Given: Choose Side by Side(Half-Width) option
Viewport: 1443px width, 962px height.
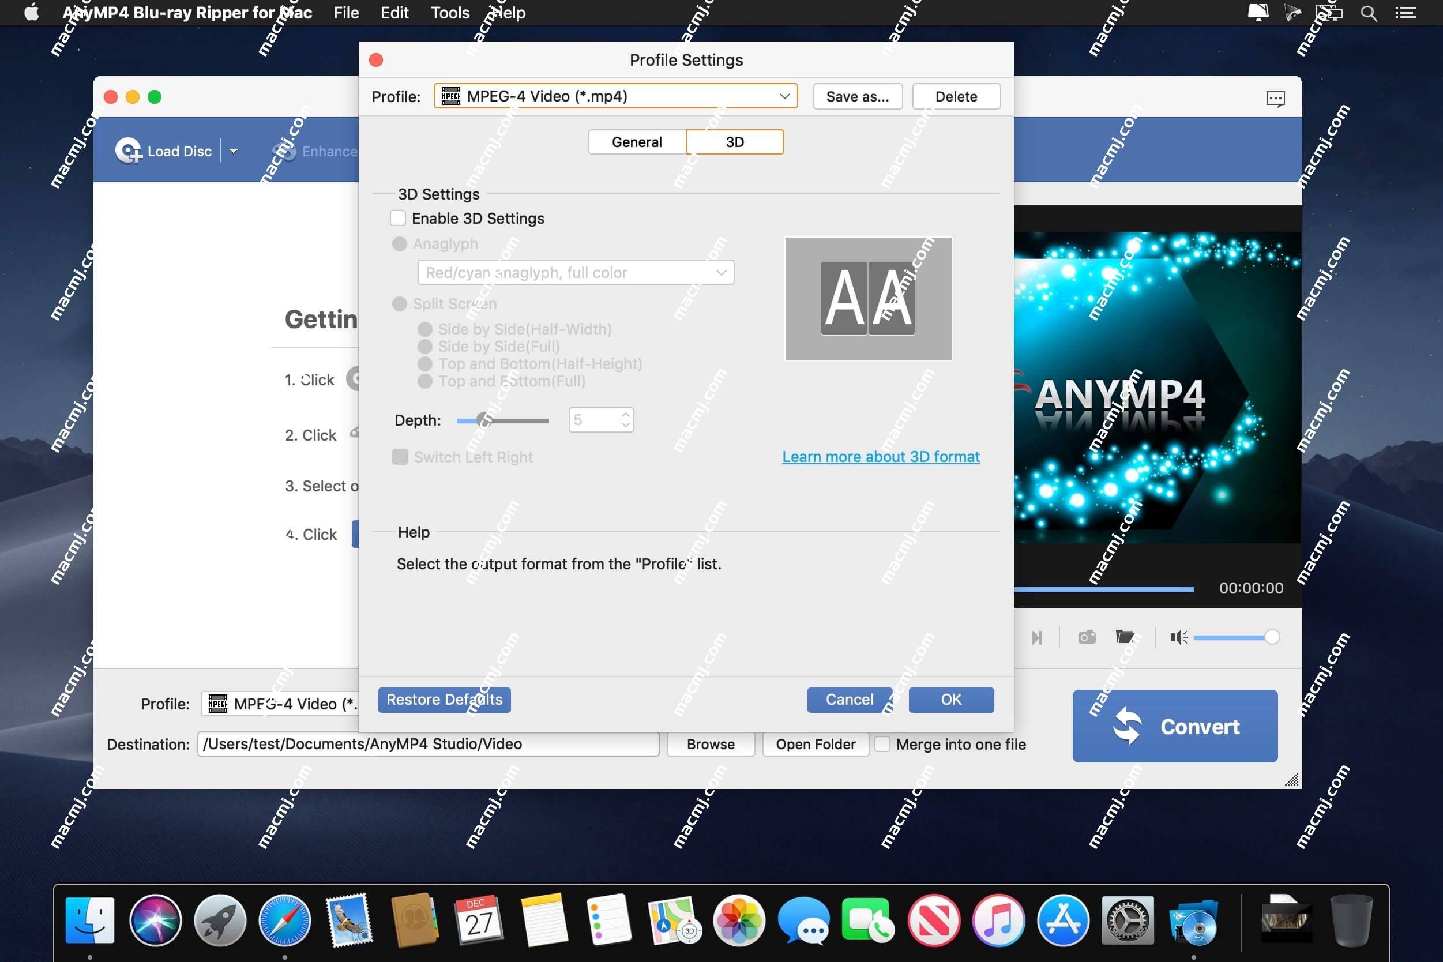Looking at the screenshot, I should [424, 329].
